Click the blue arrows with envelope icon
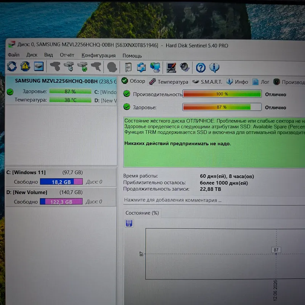The image size is (305, 305). point(141,67)
